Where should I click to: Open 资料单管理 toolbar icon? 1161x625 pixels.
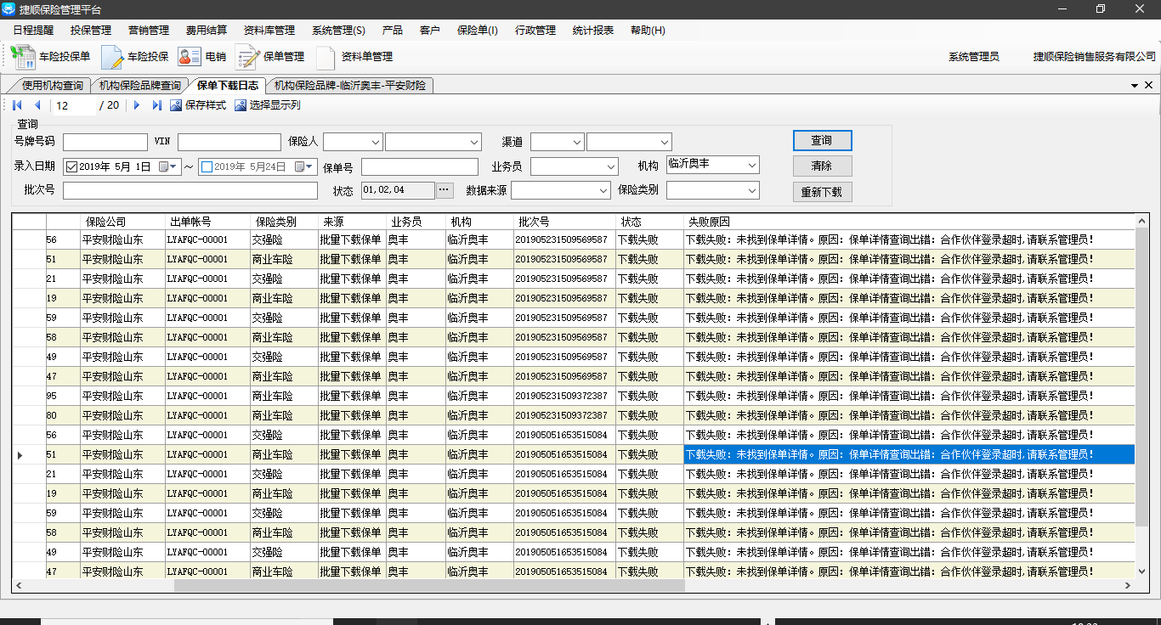326,57
